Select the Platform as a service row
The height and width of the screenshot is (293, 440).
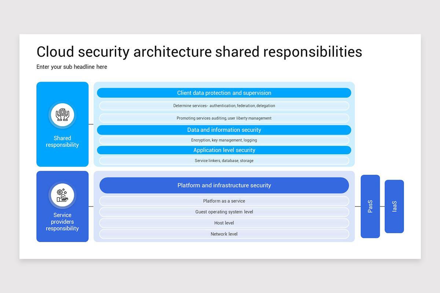(224, 201)
